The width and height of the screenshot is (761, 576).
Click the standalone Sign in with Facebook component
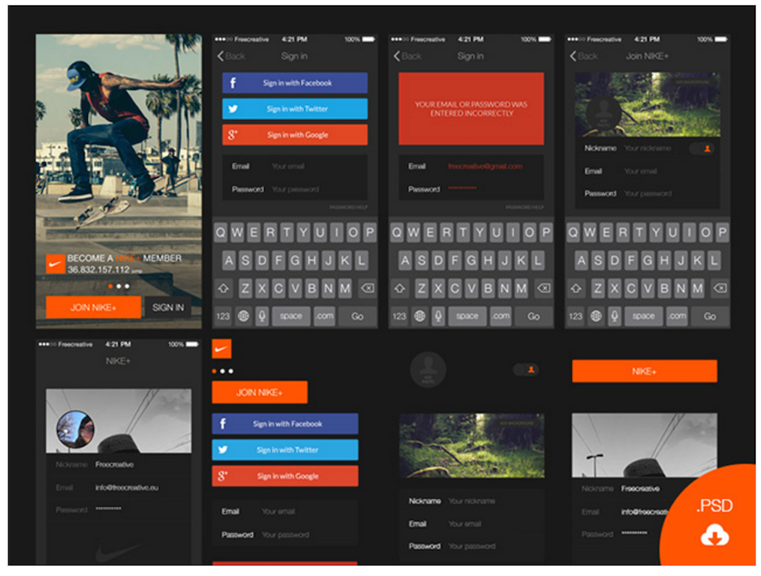(285, 424)
